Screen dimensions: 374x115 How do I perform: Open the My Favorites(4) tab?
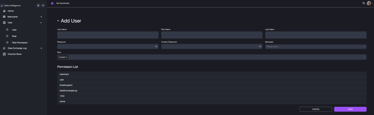tap(63, 3)
